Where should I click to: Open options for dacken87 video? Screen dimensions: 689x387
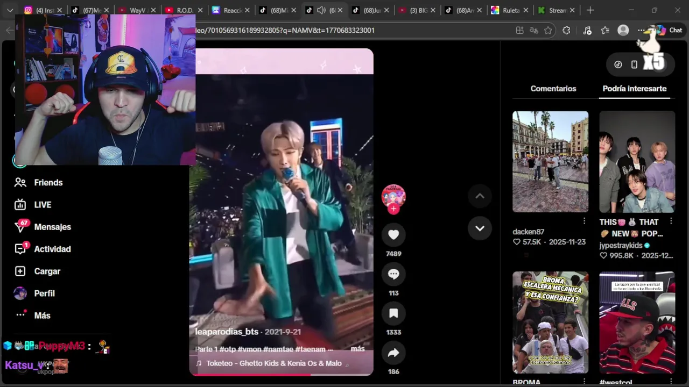584,221
